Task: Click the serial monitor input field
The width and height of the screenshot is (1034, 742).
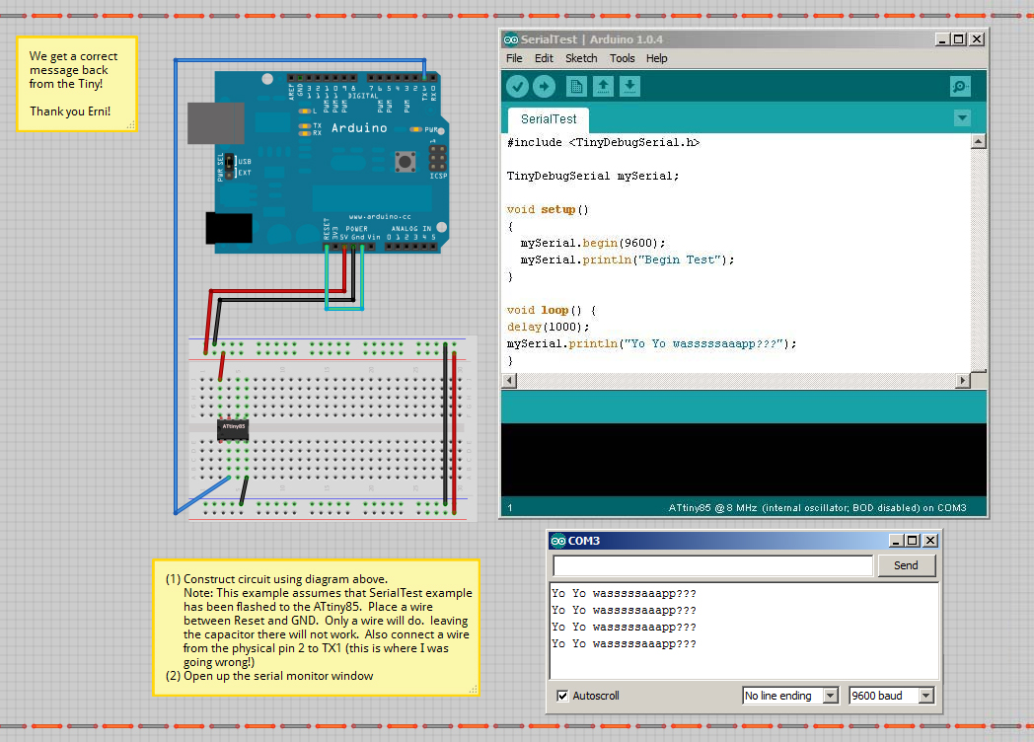Action: [713, 566]
